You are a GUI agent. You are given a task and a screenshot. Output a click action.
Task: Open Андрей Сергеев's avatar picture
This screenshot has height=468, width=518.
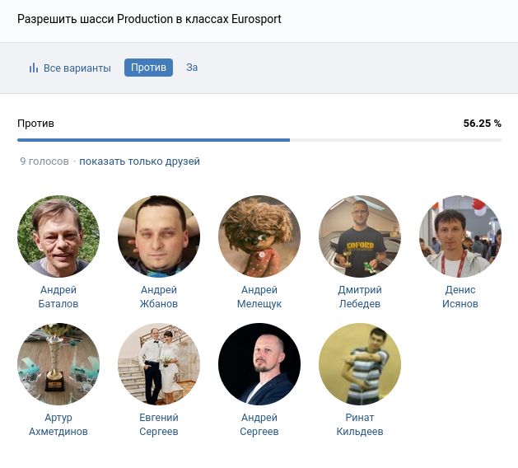point(259,364)
